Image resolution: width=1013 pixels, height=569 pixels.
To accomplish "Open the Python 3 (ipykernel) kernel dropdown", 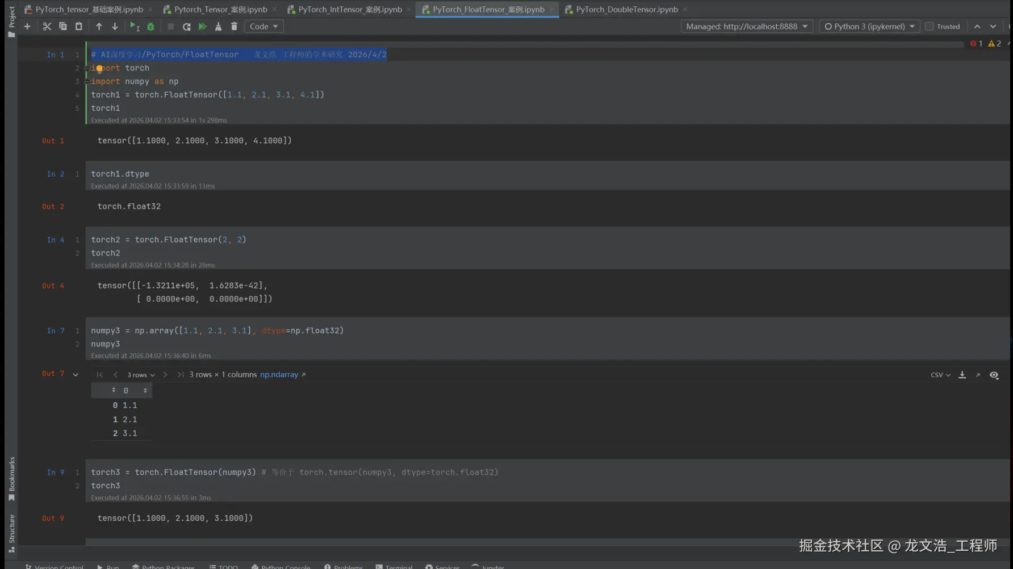I will coord(869,27).
